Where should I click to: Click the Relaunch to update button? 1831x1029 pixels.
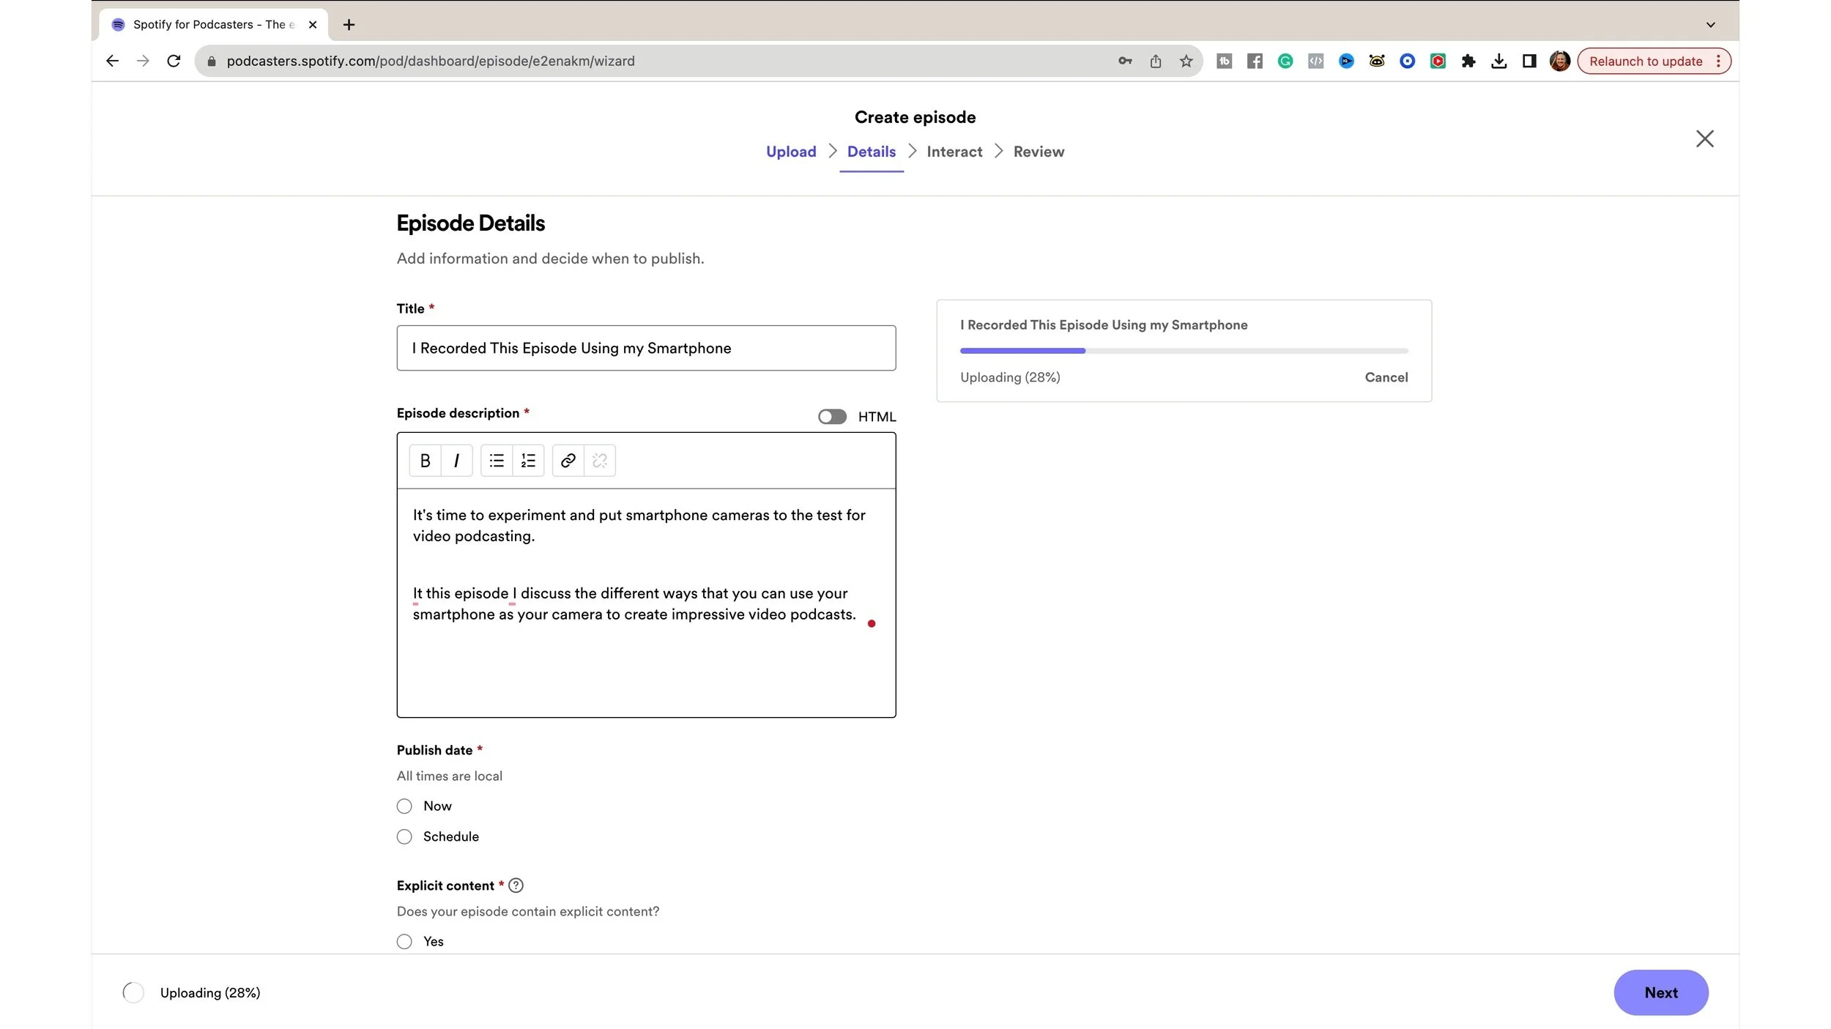pyautogui.click(x=1645, y=61)
